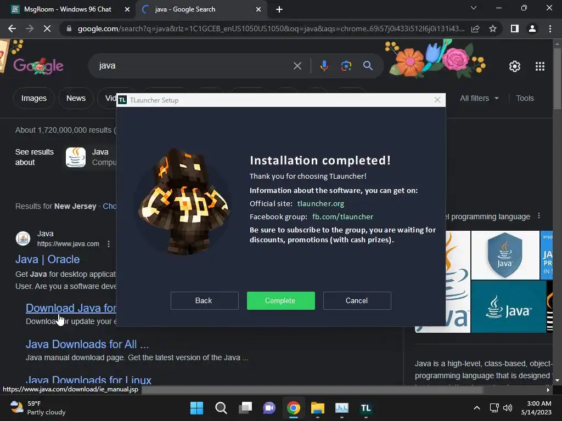This screenshot has width=562, height=421.
Task: Open the tlauncher.org official site link
Action: (321, 204)
